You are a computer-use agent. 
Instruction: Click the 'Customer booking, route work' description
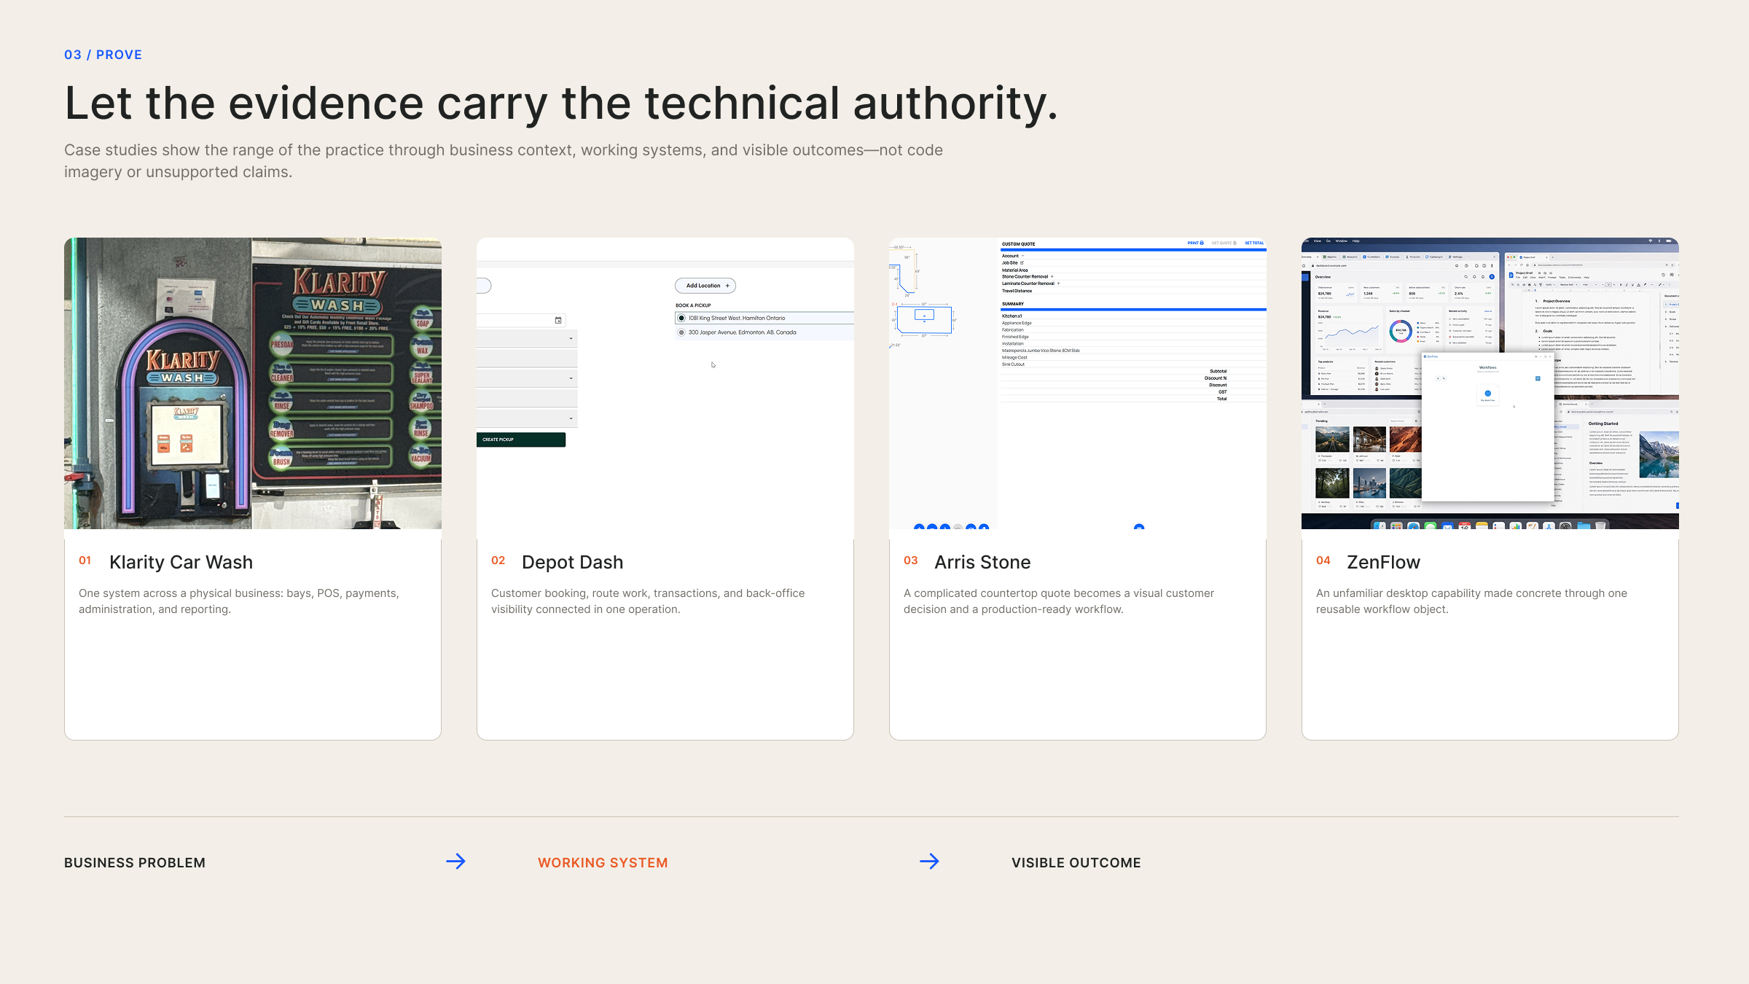(648, 601)
